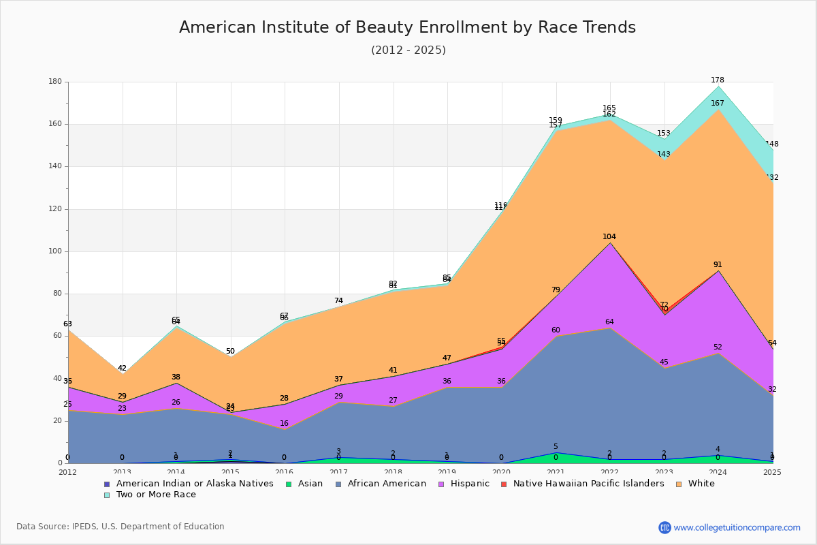Click the 178 total label at 2024
817x545 pixels.
718,80
